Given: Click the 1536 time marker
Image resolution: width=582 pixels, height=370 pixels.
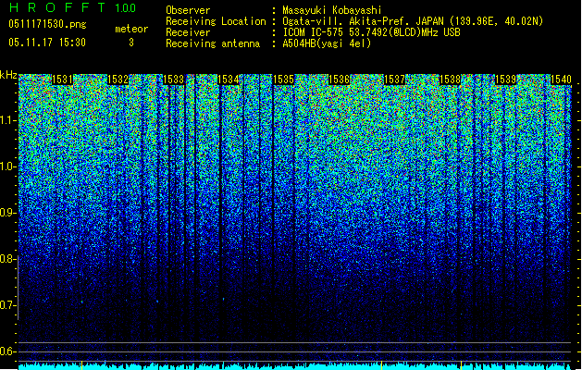Looking at the screenshot, I should pyautogui.click(x=340, y=80).
